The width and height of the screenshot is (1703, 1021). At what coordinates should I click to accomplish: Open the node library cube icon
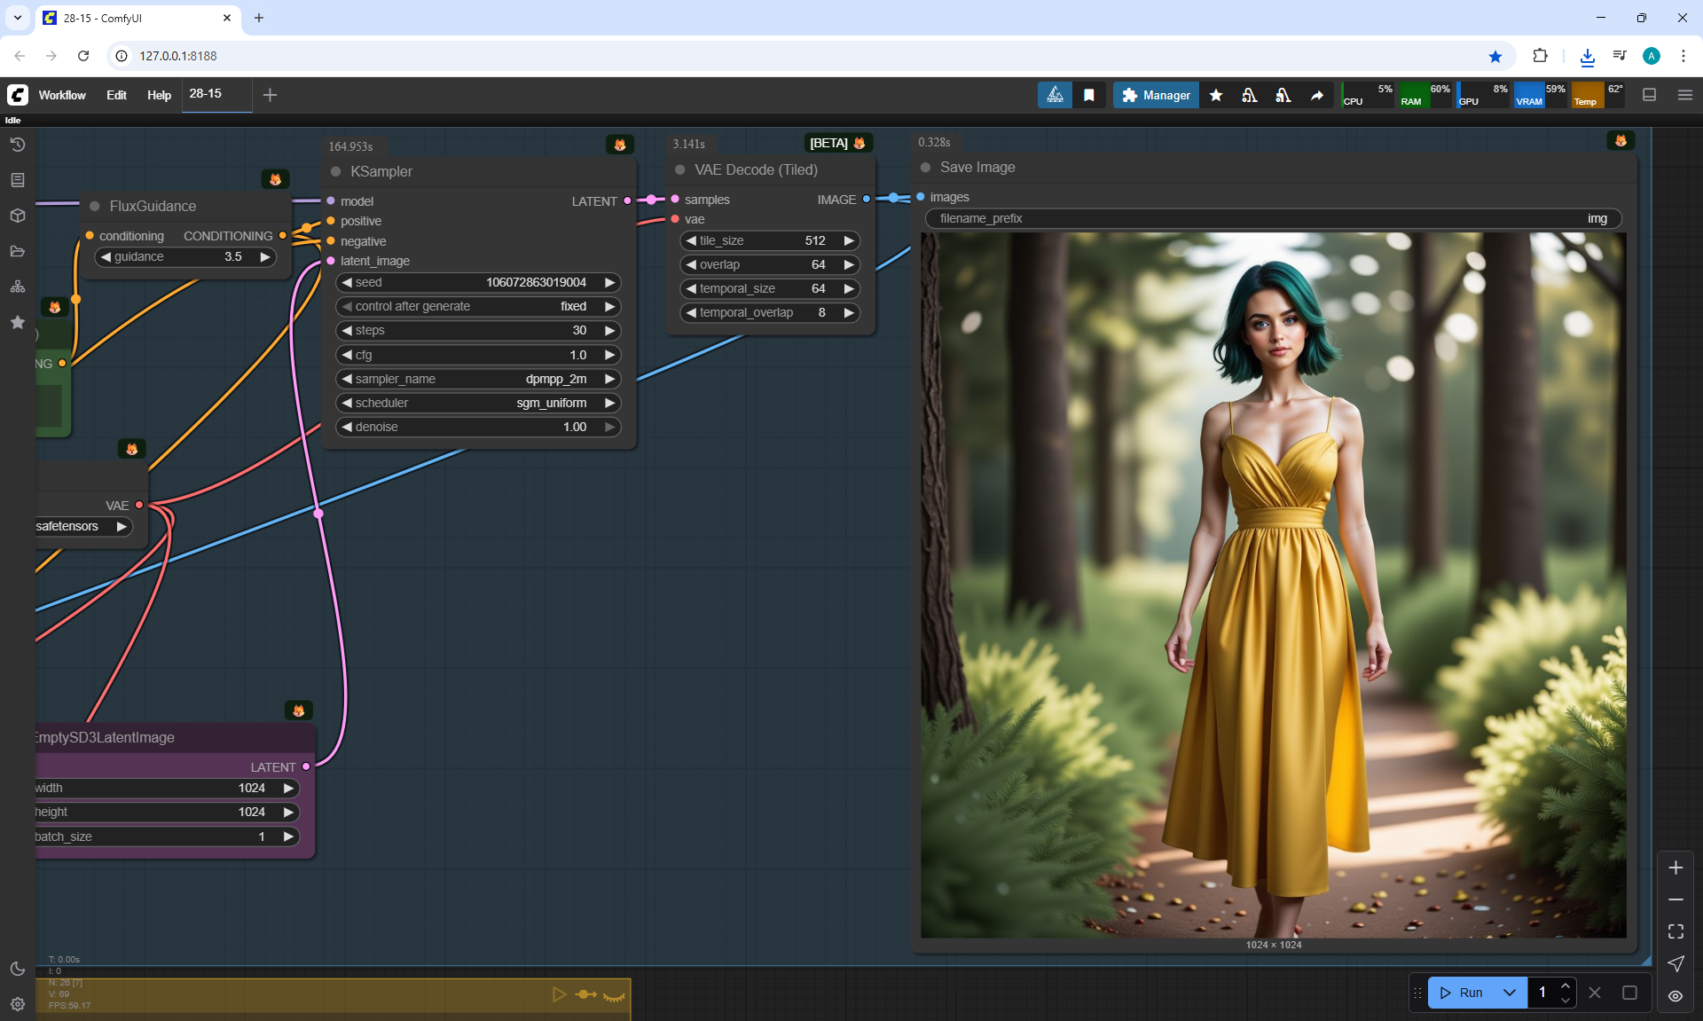(x=17, y=216)
